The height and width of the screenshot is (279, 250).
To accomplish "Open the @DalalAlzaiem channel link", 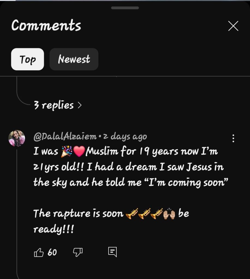I will (65, 137).
